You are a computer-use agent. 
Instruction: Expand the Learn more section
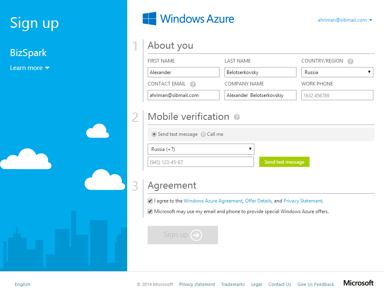(29, 68)
